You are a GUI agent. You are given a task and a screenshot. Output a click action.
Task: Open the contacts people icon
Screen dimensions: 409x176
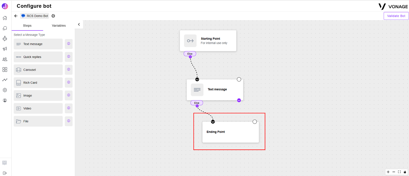coord(5,59)
